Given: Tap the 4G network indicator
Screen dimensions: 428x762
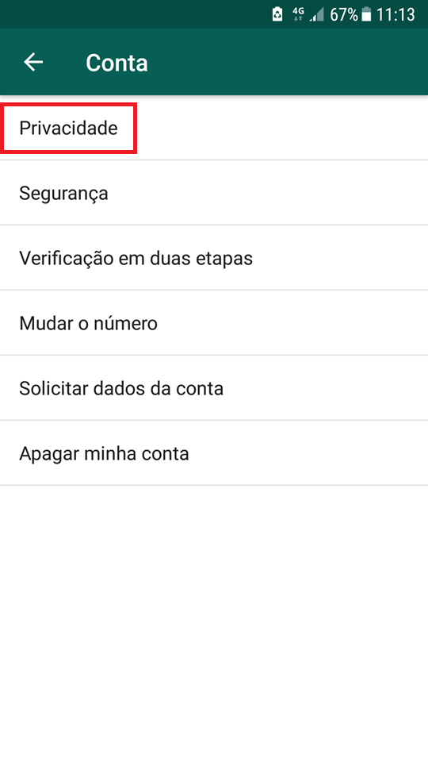Looking at the screenshot, I should (299, 15).
